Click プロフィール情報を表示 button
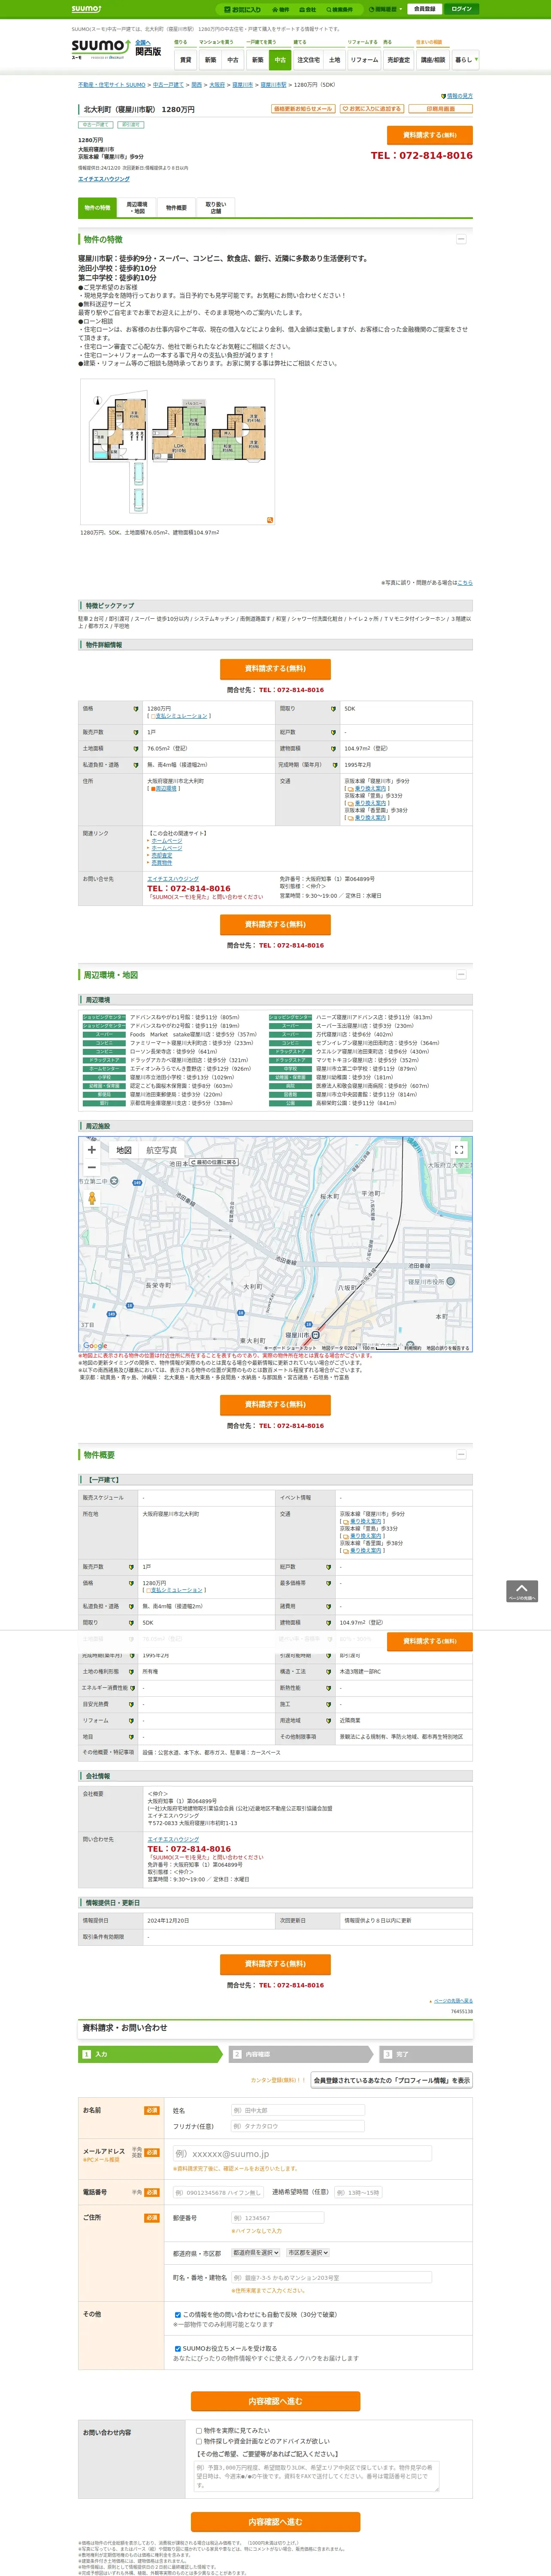The height and width of the screenshot is (2576, 551). pos(392,2080)
